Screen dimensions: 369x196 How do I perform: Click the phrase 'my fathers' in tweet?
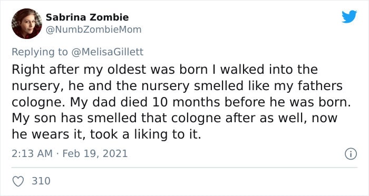click(308, 86)
